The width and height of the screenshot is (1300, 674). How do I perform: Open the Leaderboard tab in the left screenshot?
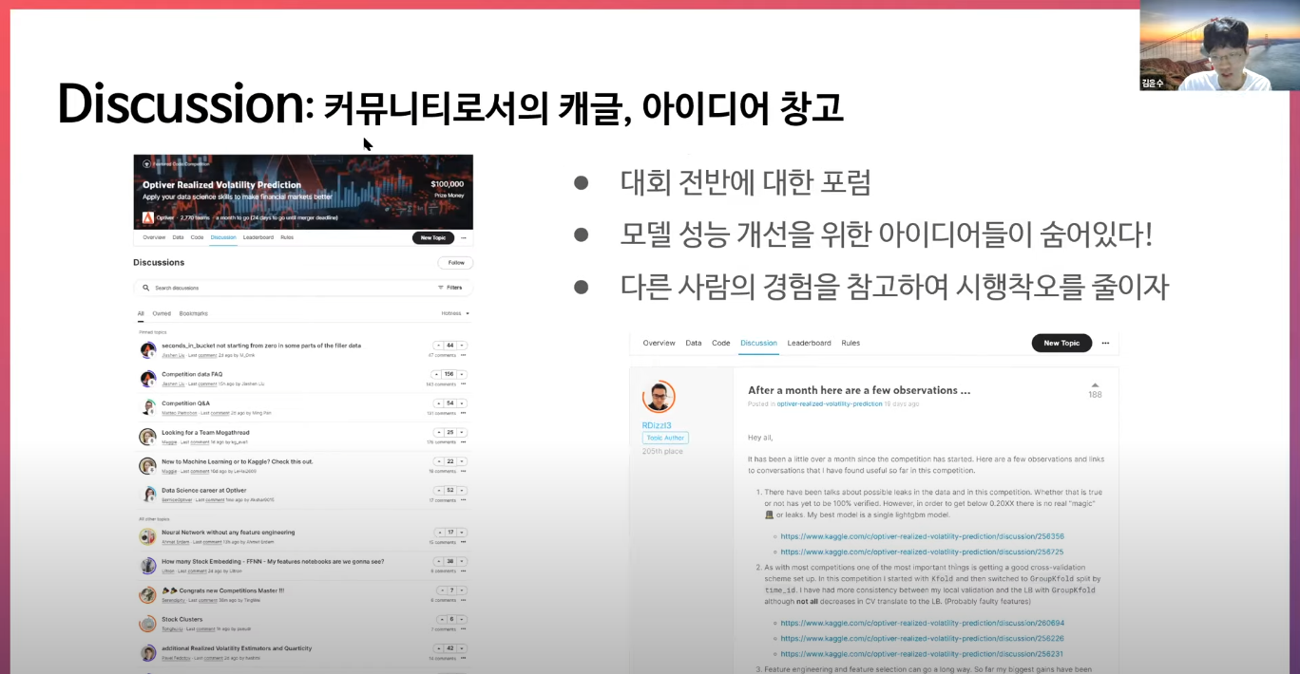[258, 237]
